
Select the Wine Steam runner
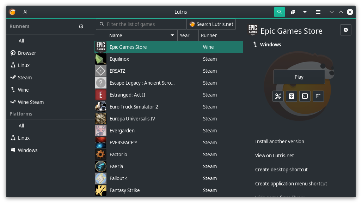[50, 102]
